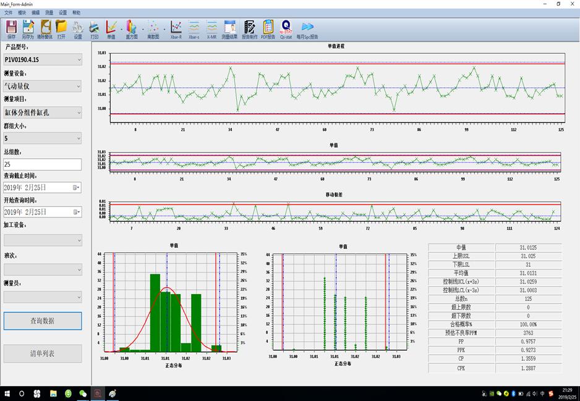The image size is (580, 401).
Task: Click the 总数n value 125
Action: pos(528,298)
